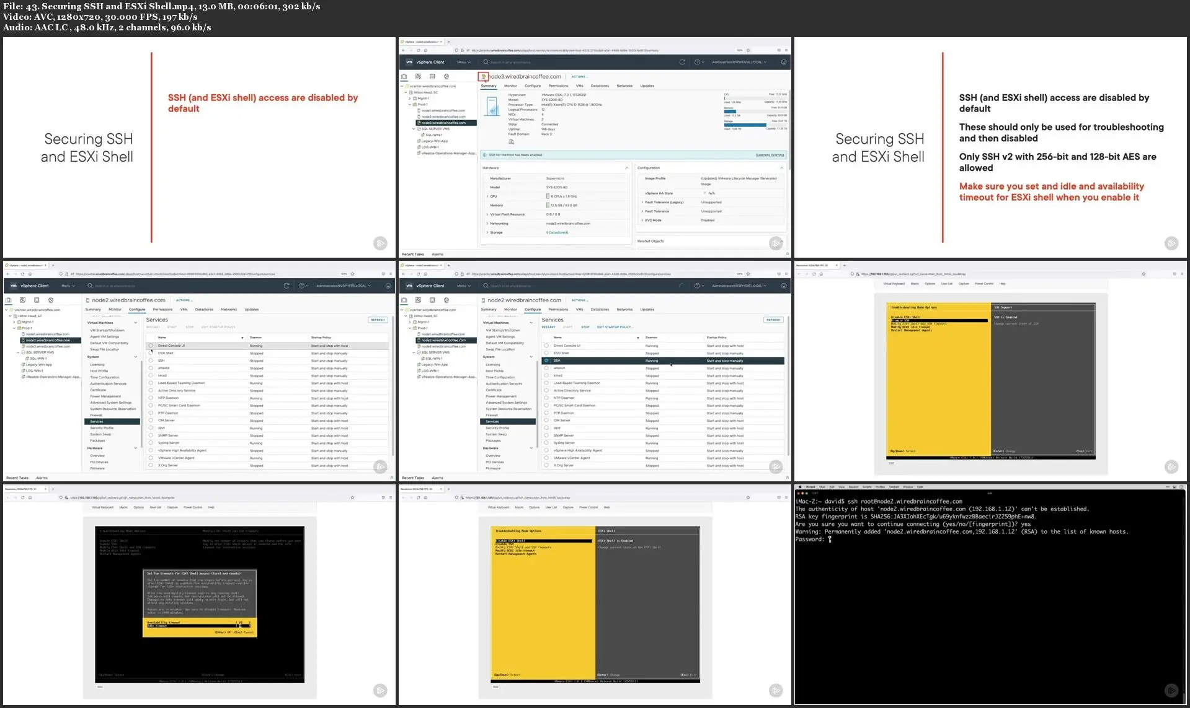Open Summary tab in SSH-selected Services frame
The width and height of the screenshot is (1190, 708).
tap(489, 310)
